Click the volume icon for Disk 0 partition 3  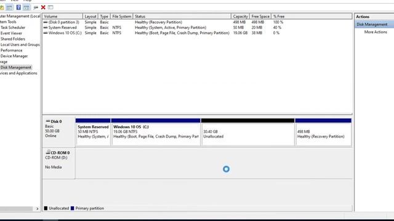[46, 22]
